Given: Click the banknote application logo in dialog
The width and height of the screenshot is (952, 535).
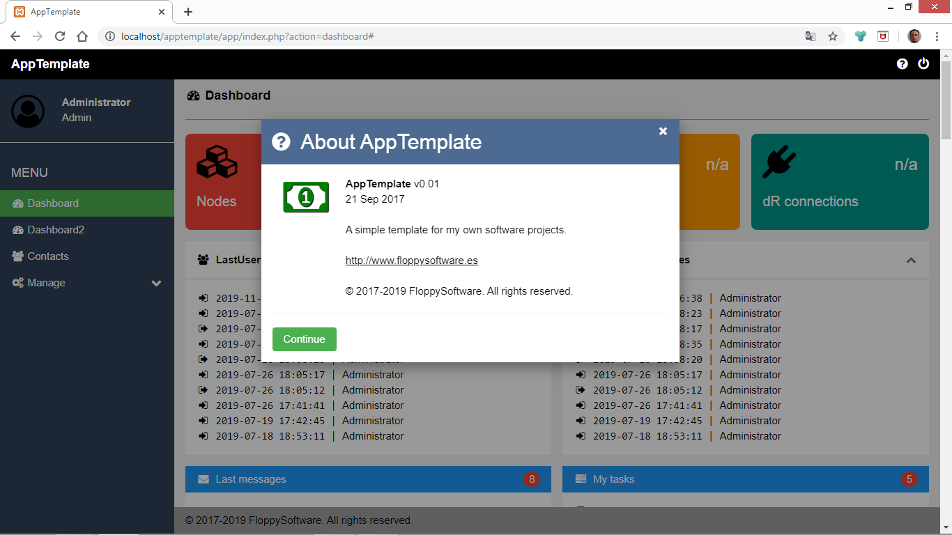Looking at the screenshot, I should (x=306, y=197).
